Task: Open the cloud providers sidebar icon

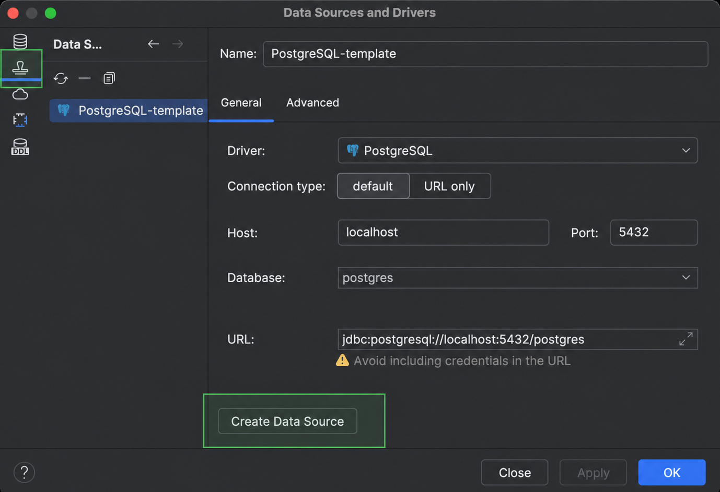Action: click(x=20, y=94)
